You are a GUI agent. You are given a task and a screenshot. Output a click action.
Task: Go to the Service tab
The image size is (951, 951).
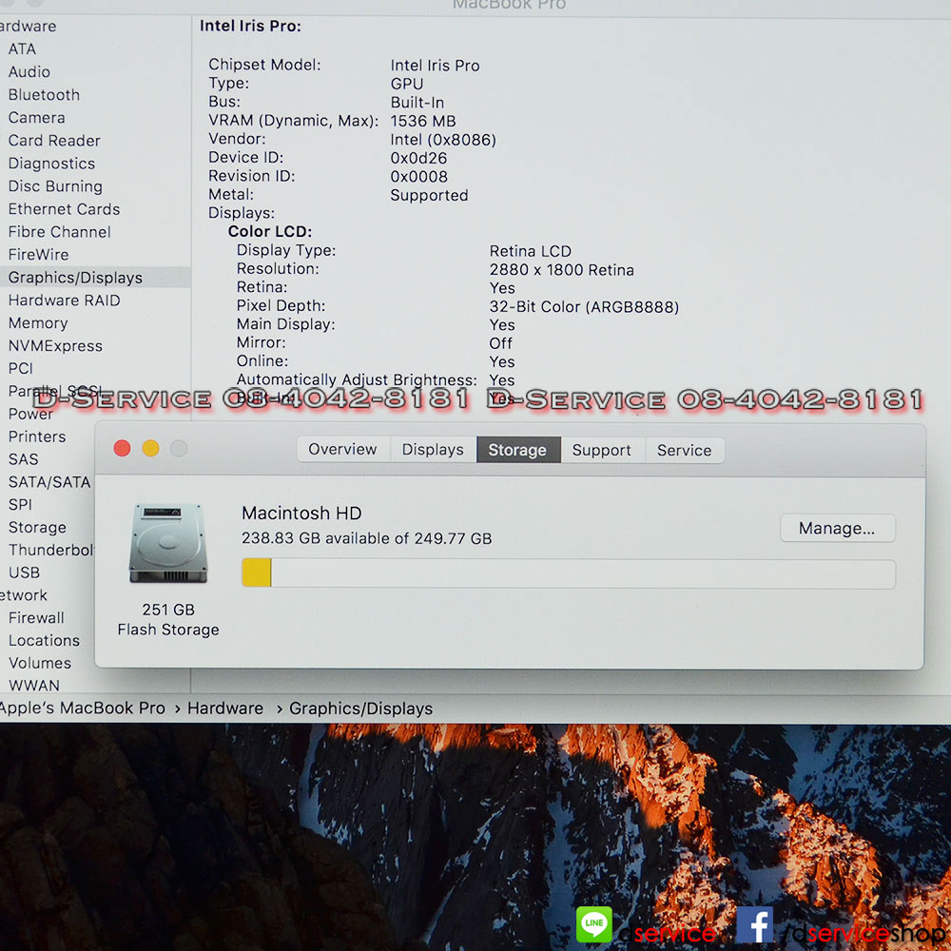click(684, 450)
